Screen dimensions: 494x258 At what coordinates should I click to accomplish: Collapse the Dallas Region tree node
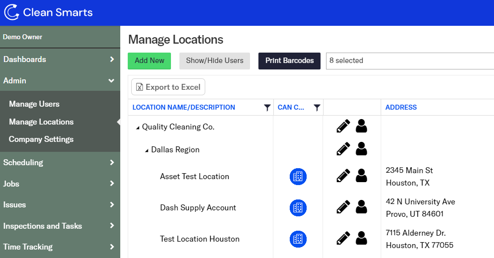[147, 150]
